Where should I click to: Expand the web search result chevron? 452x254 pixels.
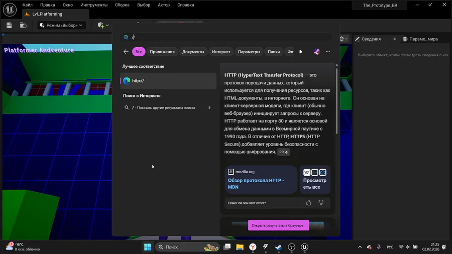[x=209, y=107]
